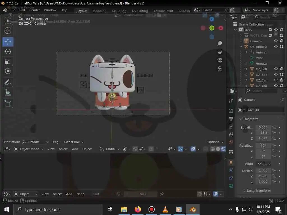The height and width of the screenshot is (215, 287).
Task: Switch to the UV Editing workspace tab
Action: [140, 11]
